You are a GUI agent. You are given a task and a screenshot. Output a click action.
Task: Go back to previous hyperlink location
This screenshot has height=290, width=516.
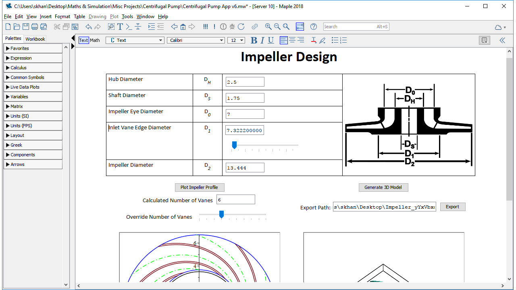(174, 27)
